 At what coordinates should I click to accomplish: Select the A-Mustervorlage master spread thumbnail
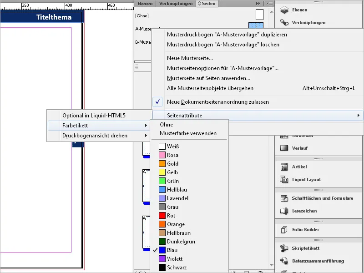coord(256,25)
